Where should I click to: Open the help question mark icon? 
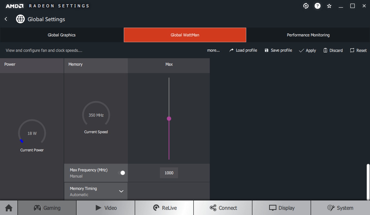317,6
